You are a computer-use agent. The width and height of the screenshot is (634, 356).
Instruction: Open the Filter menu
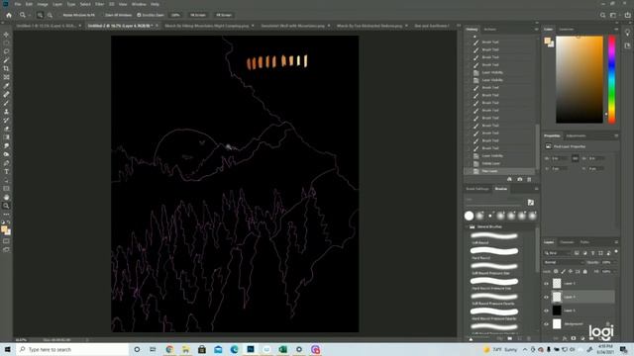[x=99, y=4]
